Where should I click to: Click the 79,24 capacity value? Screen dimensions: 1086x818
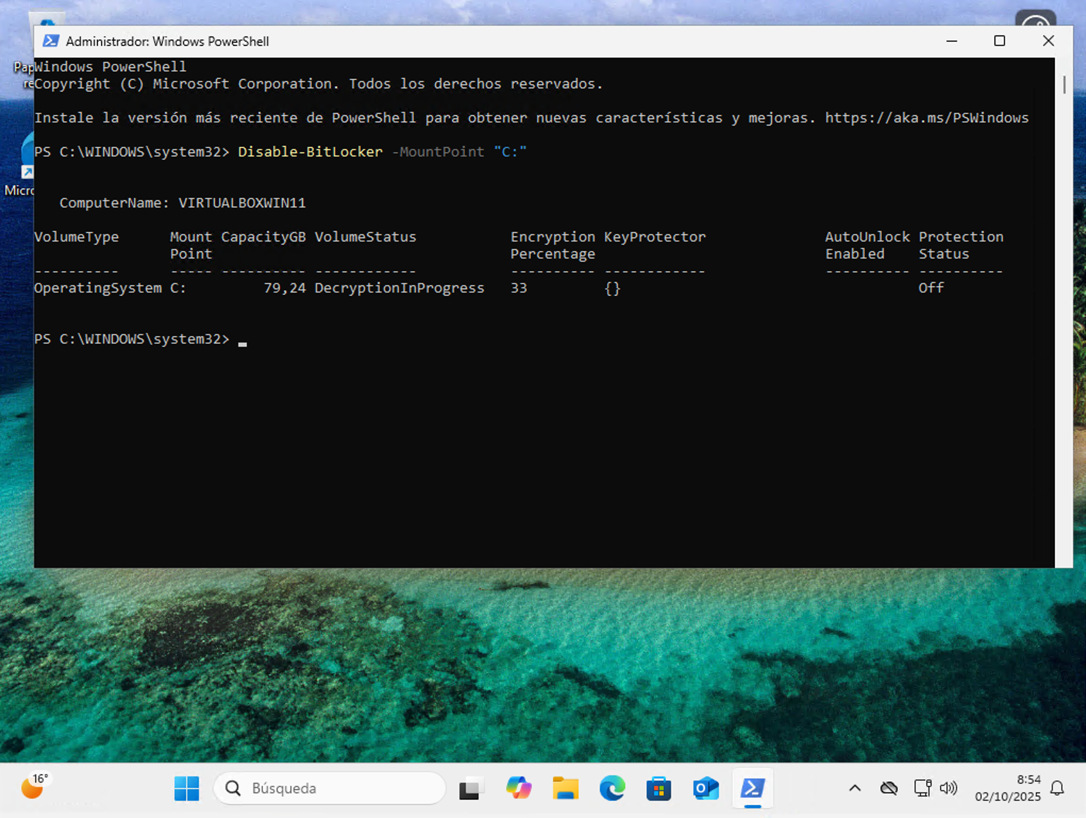(x=285, y=288)
